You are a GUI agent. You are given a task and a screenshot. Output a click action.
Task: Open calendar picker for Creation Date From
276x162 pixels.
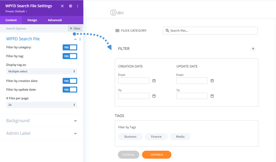[154, 81]
